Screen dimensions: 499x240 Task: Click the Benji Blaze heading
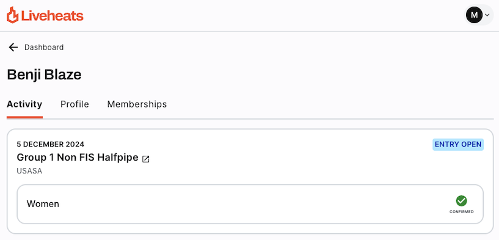point(44,75)
